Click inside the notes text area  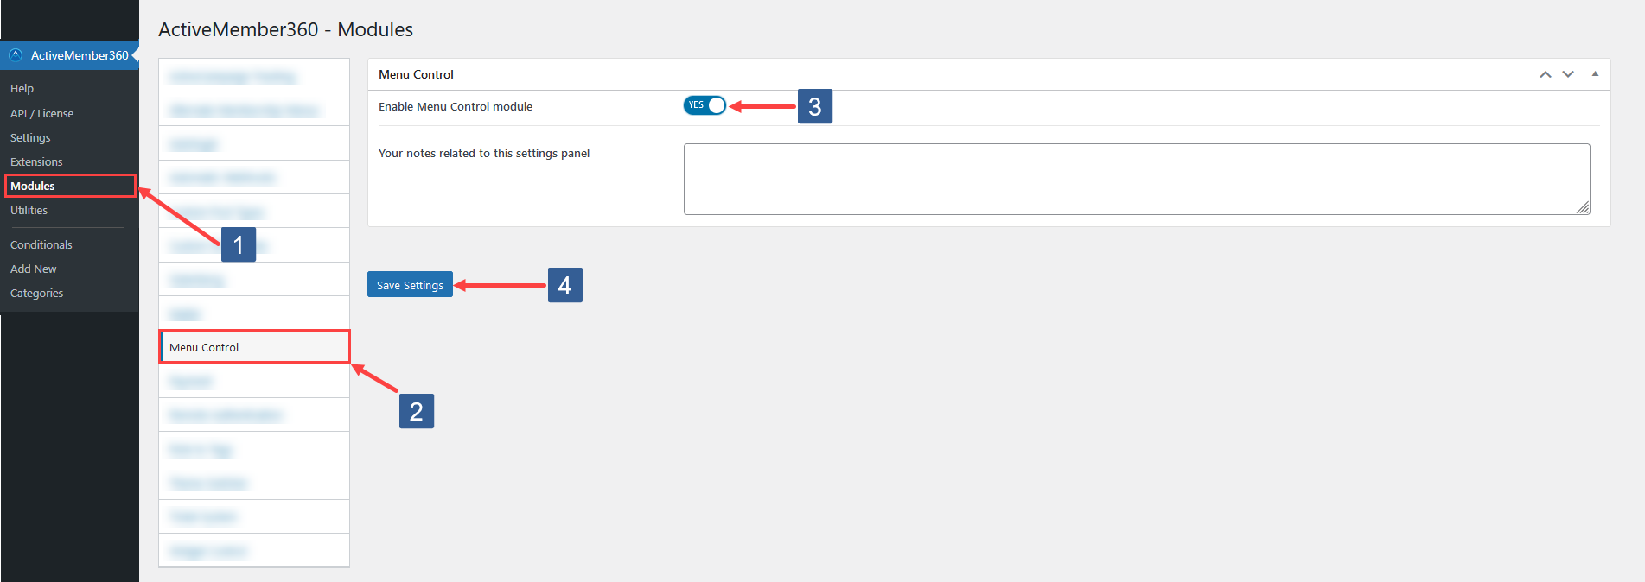(1136, 179)
